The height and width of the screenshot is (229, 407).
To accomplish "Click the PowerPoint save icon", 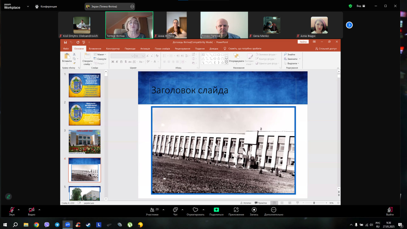I will [x=65, y=42].
